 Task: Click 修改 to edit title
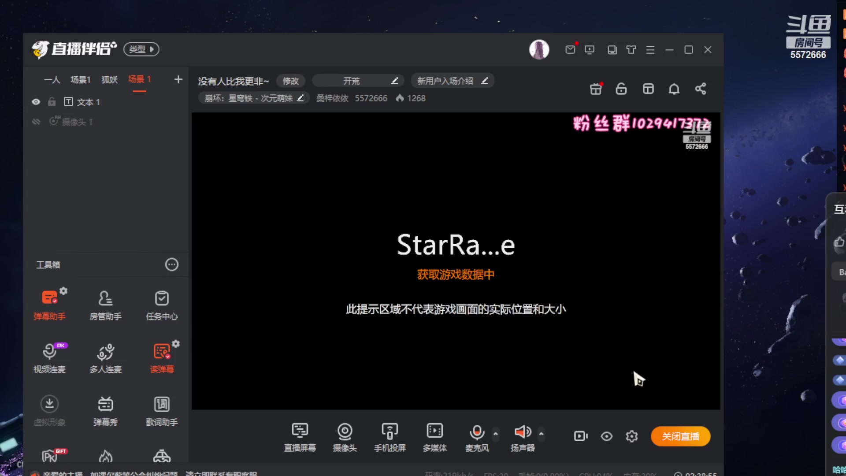290,81
